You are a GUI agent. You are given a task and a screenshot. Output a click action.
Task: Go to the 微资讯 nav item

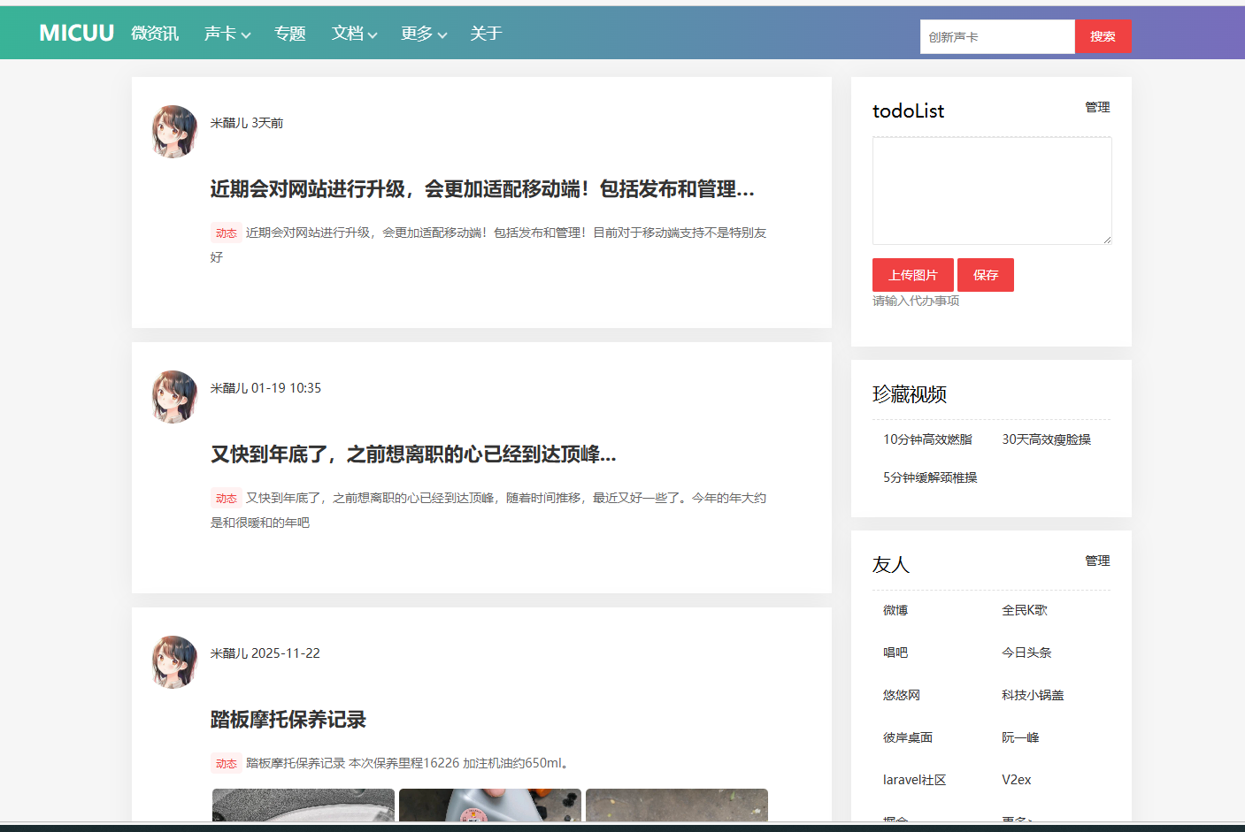pos(155,34)
